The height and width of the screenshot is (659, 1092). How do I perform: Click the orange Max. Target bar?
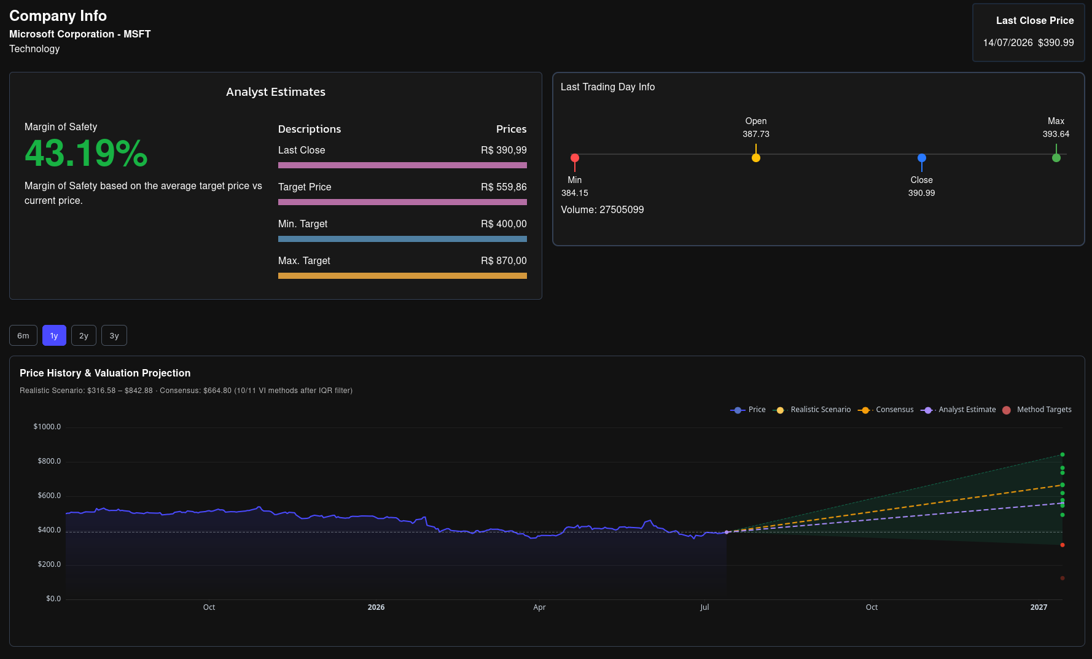(x=402, y=276)
